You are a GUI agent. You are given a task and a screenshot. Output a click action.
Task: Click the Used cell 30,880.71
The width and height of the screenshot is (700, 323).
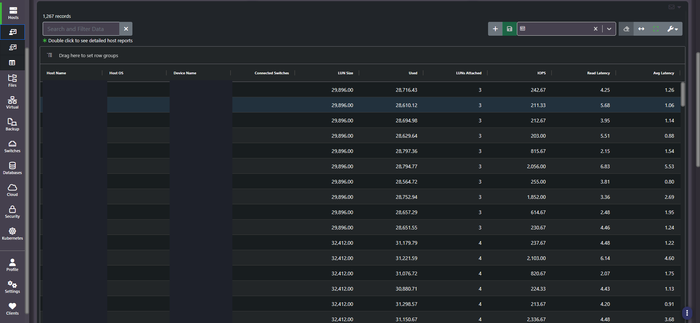pyautogui.click(x=406, y=289)
